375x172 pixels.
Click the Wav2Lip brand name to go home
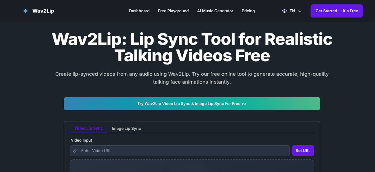[x=43, y=11]
